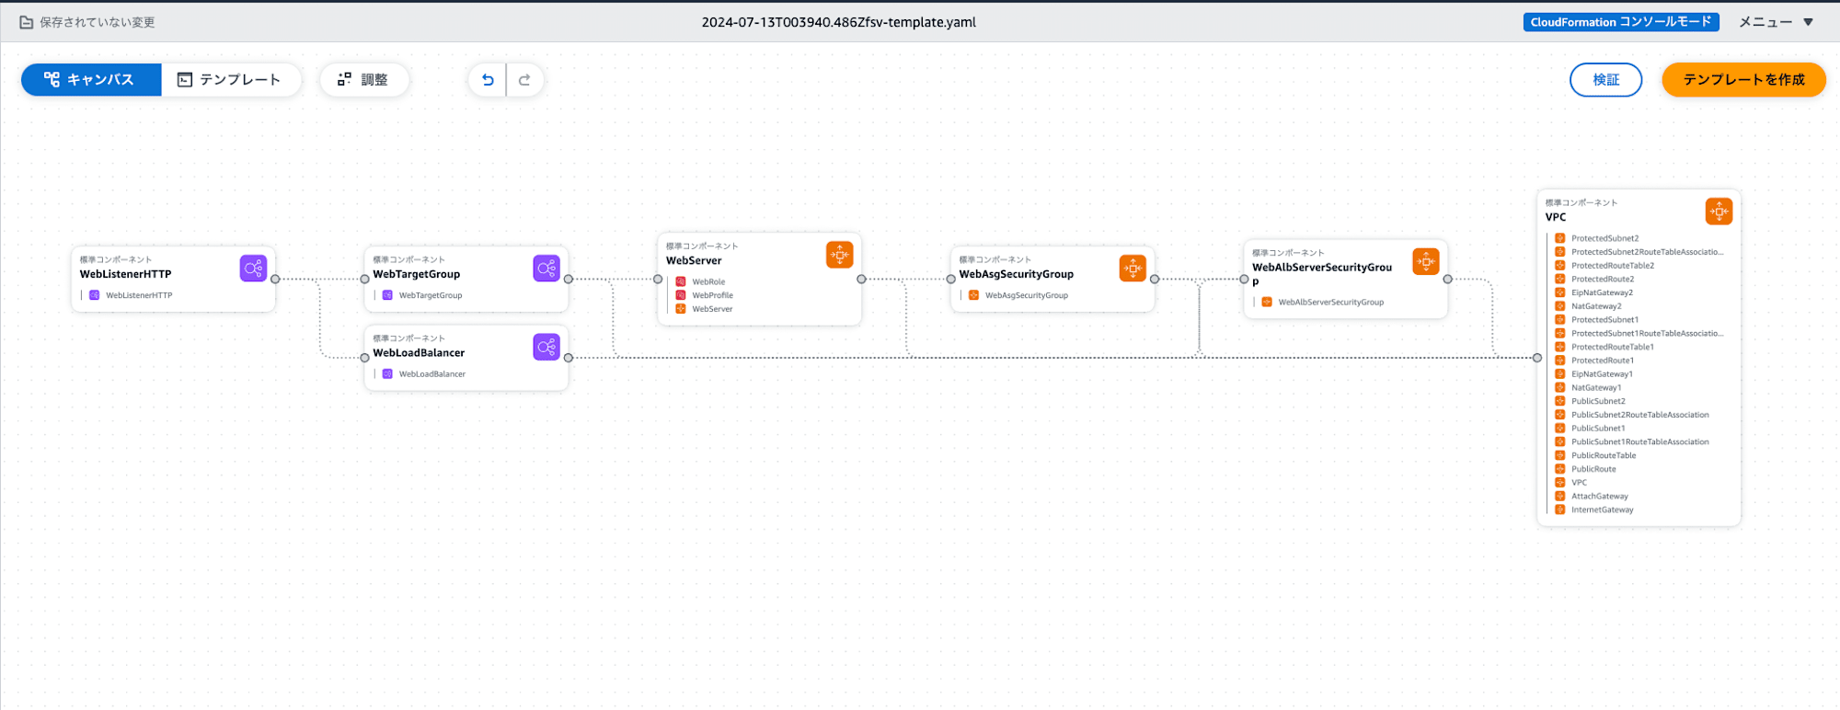This screenshot has height=710, width=1840.
Task: Click the WebListenerHTTP card purple icon
Action: [x=253, y=269]
